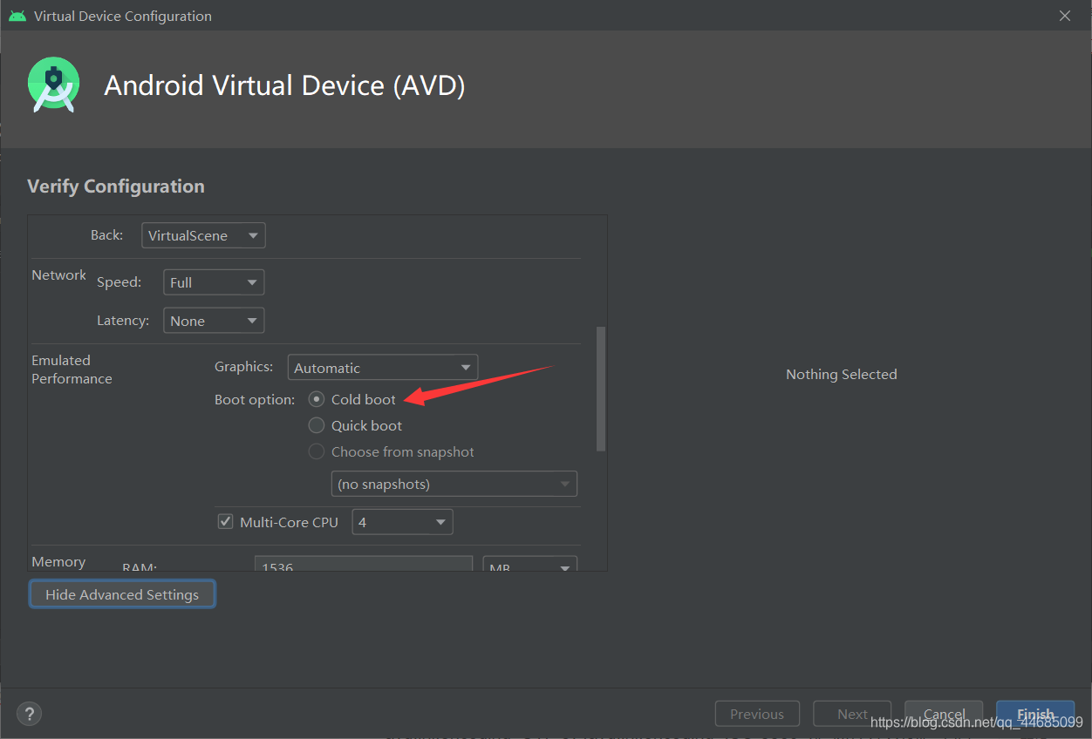Screen dimensions: 1092x739
Task: Click the Memory section label
Action: [x=58, y=561]
